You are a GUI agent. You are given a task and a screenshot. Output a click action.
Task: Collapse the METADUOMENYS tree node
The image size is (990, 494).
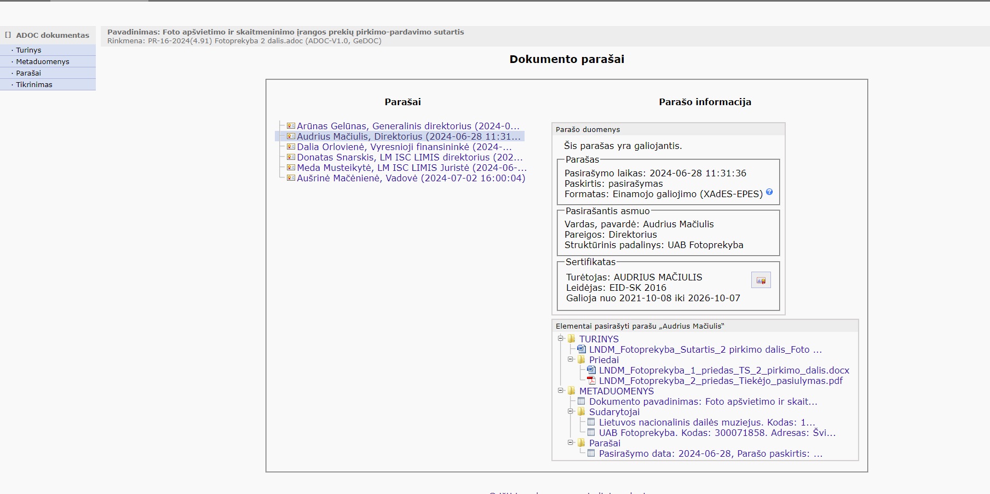[x=561, y=390]
